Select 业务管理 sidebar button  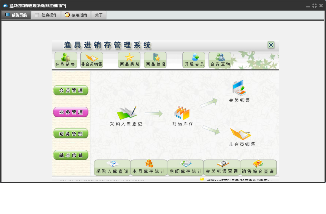tap(71, 112)
